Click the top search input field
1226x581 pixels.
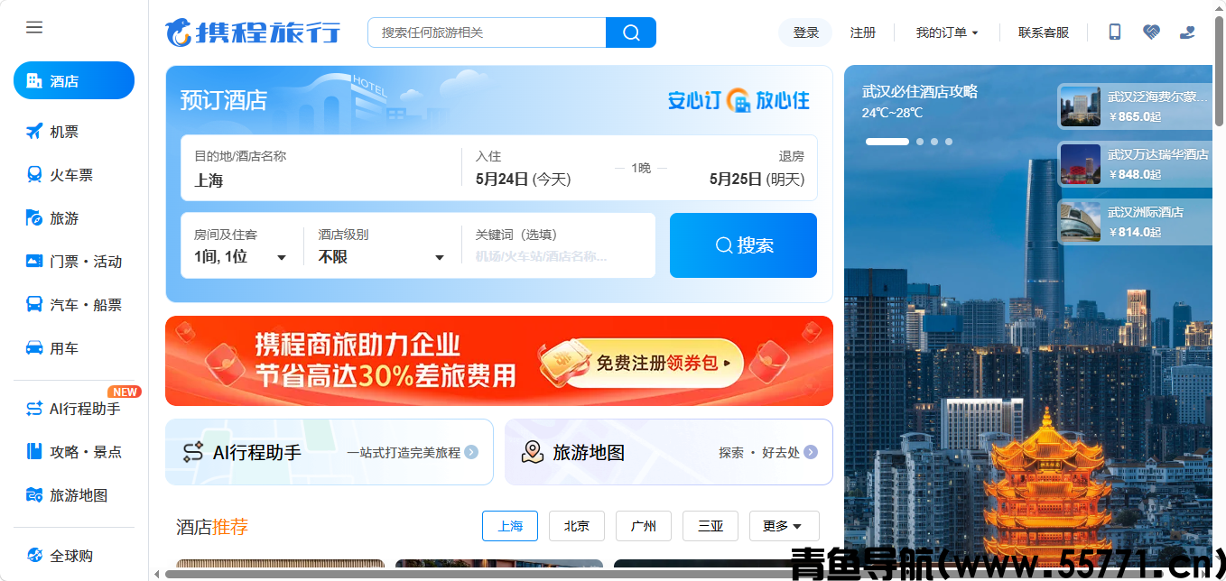[487, 32]
